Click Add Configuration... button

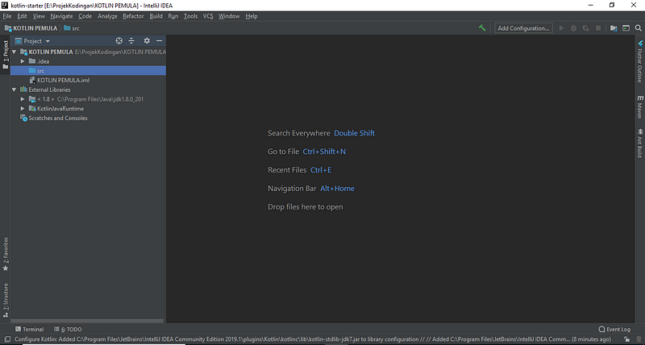point(523,28)
